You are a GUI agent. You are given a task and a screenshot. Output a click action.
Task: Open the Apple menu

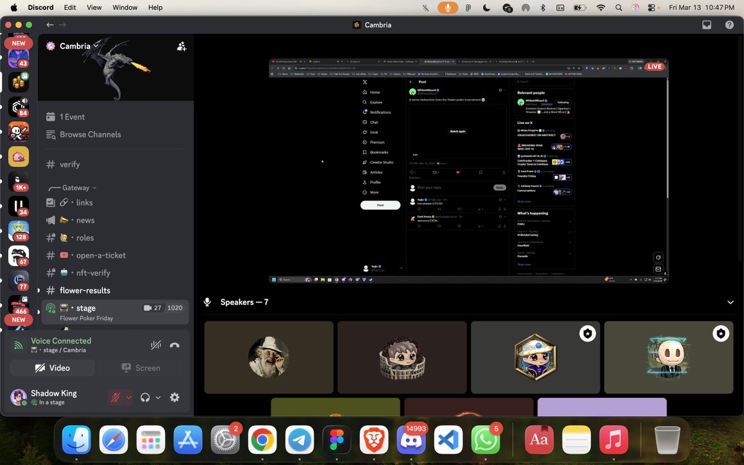point(14,7)
